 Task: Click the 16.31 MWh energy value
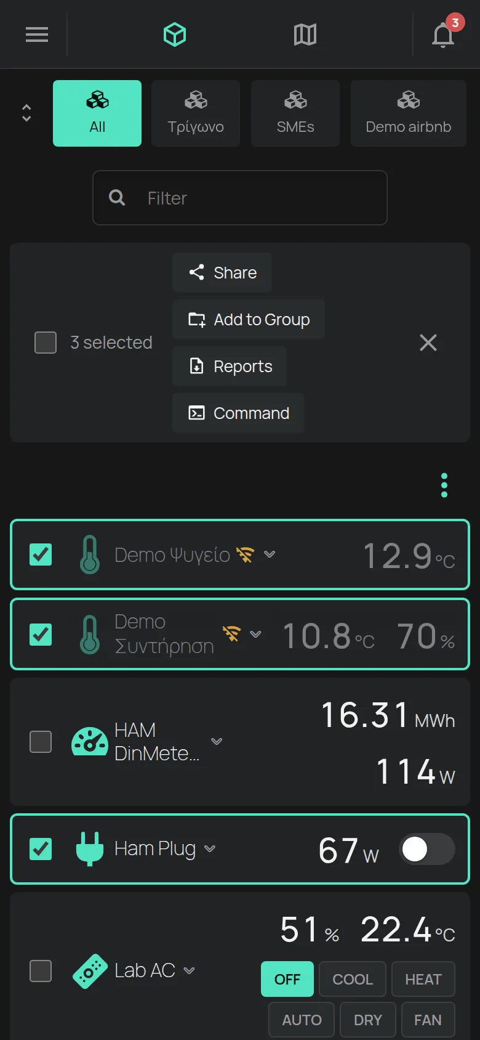(x=388, y=715)
